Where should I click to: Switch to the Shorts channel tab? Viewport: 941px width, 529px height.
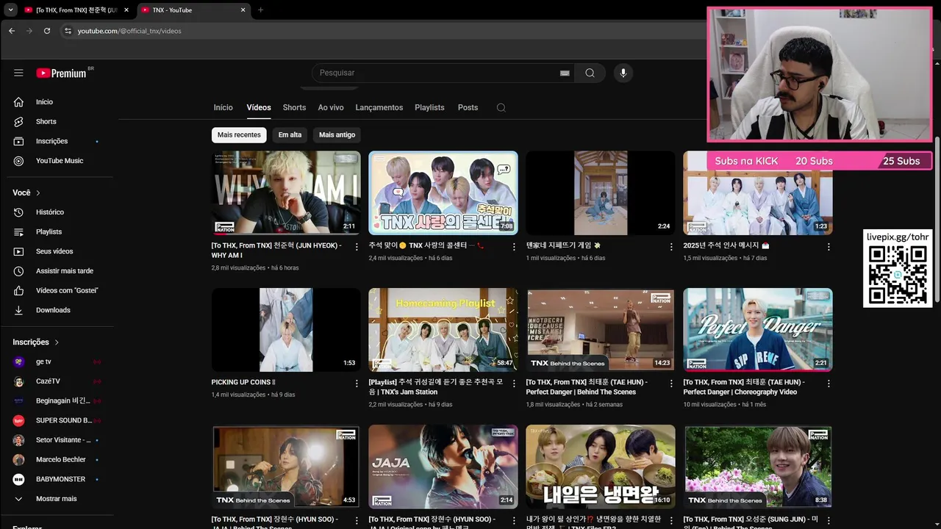294,107
